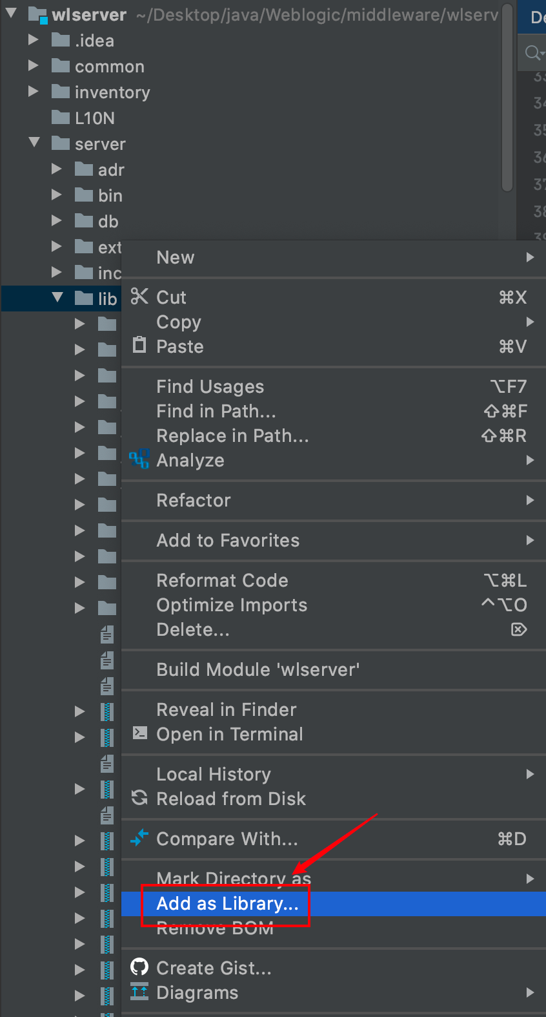This screenshot has height=1017, width=546.
Task: Click the scissors Cut icon
Action: click(139, 297)
